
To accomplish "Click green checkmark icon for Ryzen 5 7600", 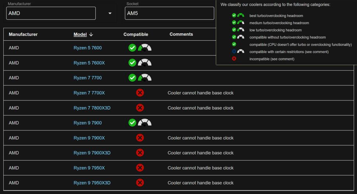I will [x=132, y=48].
